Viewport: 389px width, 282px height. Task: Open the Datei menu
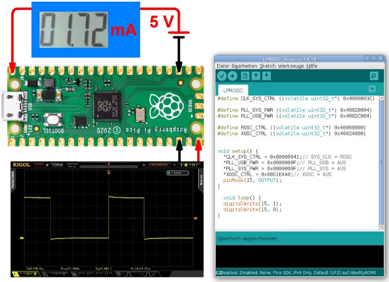click(223, 66)
